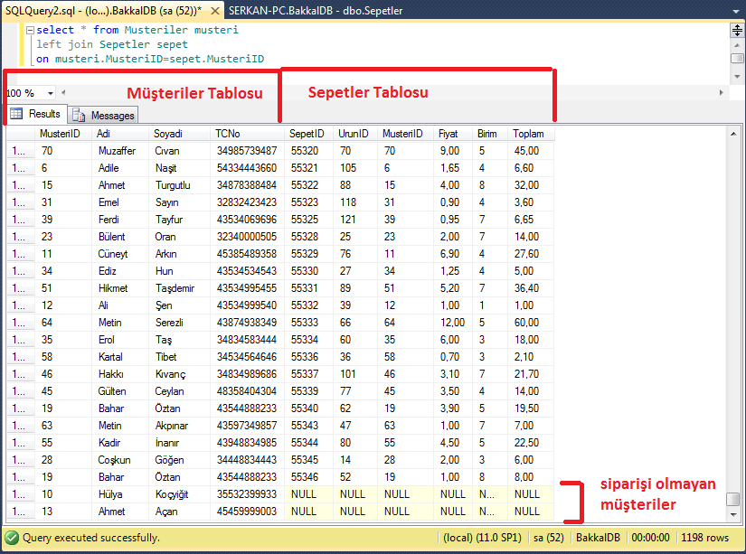Viewport: 746px width, 554px height.
Task: Select the cell 'Açan'
Action: point(179,512)
